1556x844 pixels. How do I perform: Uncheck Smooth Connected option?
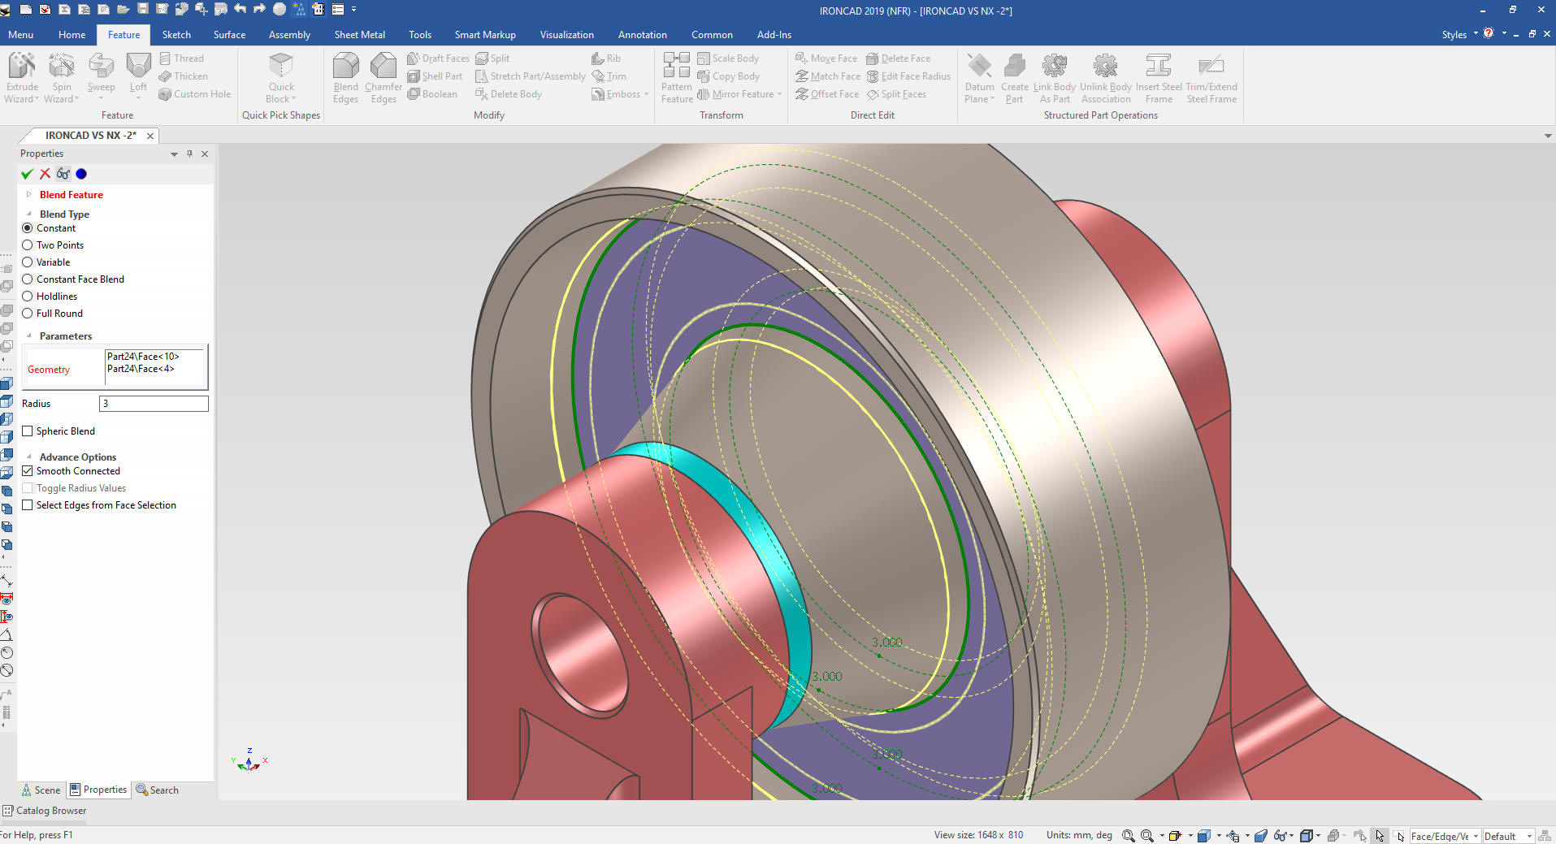28,471
